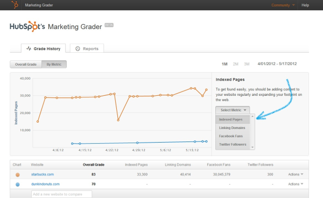Screen dimensions: 323x198
Task: Open the Community dropdown menu
Action: pyautogui.click(x=283, y=5)
